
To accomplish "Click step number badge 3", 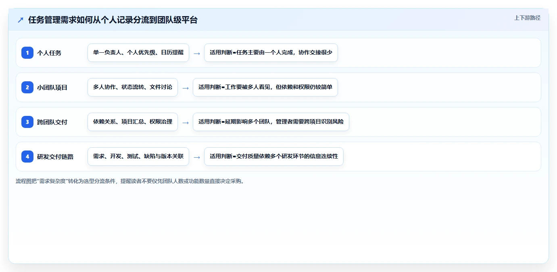I will (27, 122).
